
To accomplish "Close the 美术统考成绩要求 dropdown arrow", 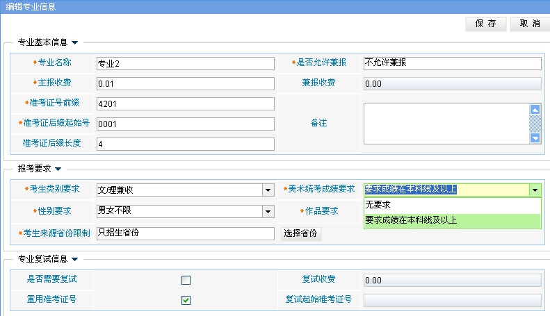I will [x=534, y=190].
